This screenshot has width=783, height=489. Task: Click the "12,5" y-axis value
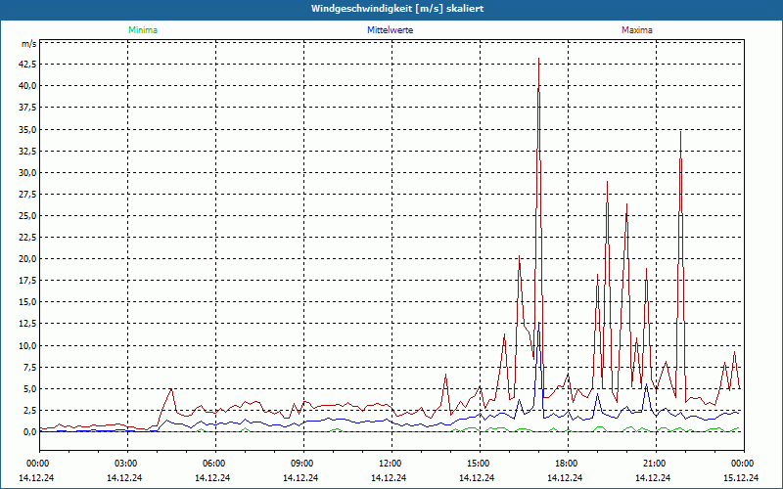[x=27, y=324]
